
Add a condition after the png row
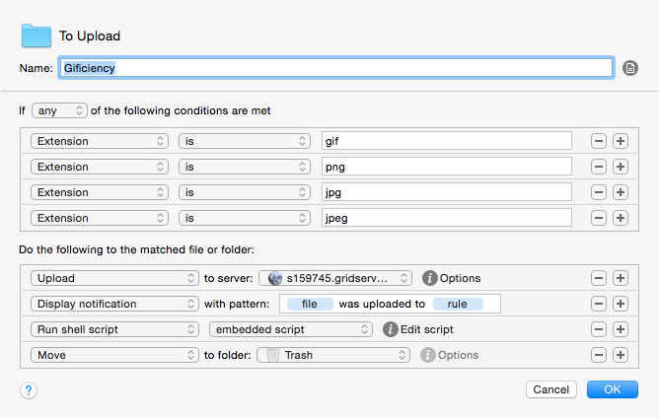tap(621, 167)
